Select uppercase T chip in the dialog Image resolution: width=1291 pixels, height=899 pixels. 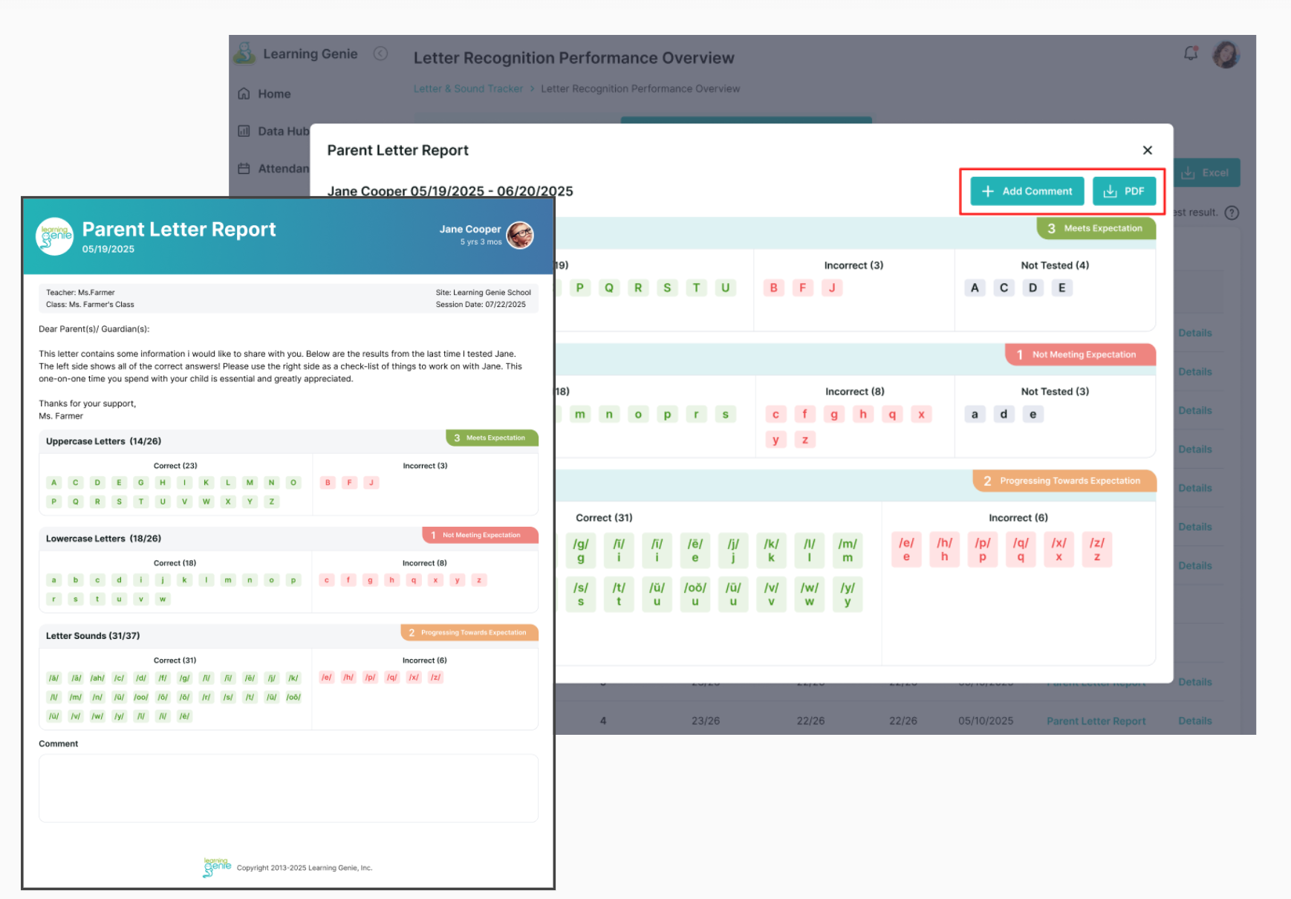pyautogui.click(x=696, y=288)
